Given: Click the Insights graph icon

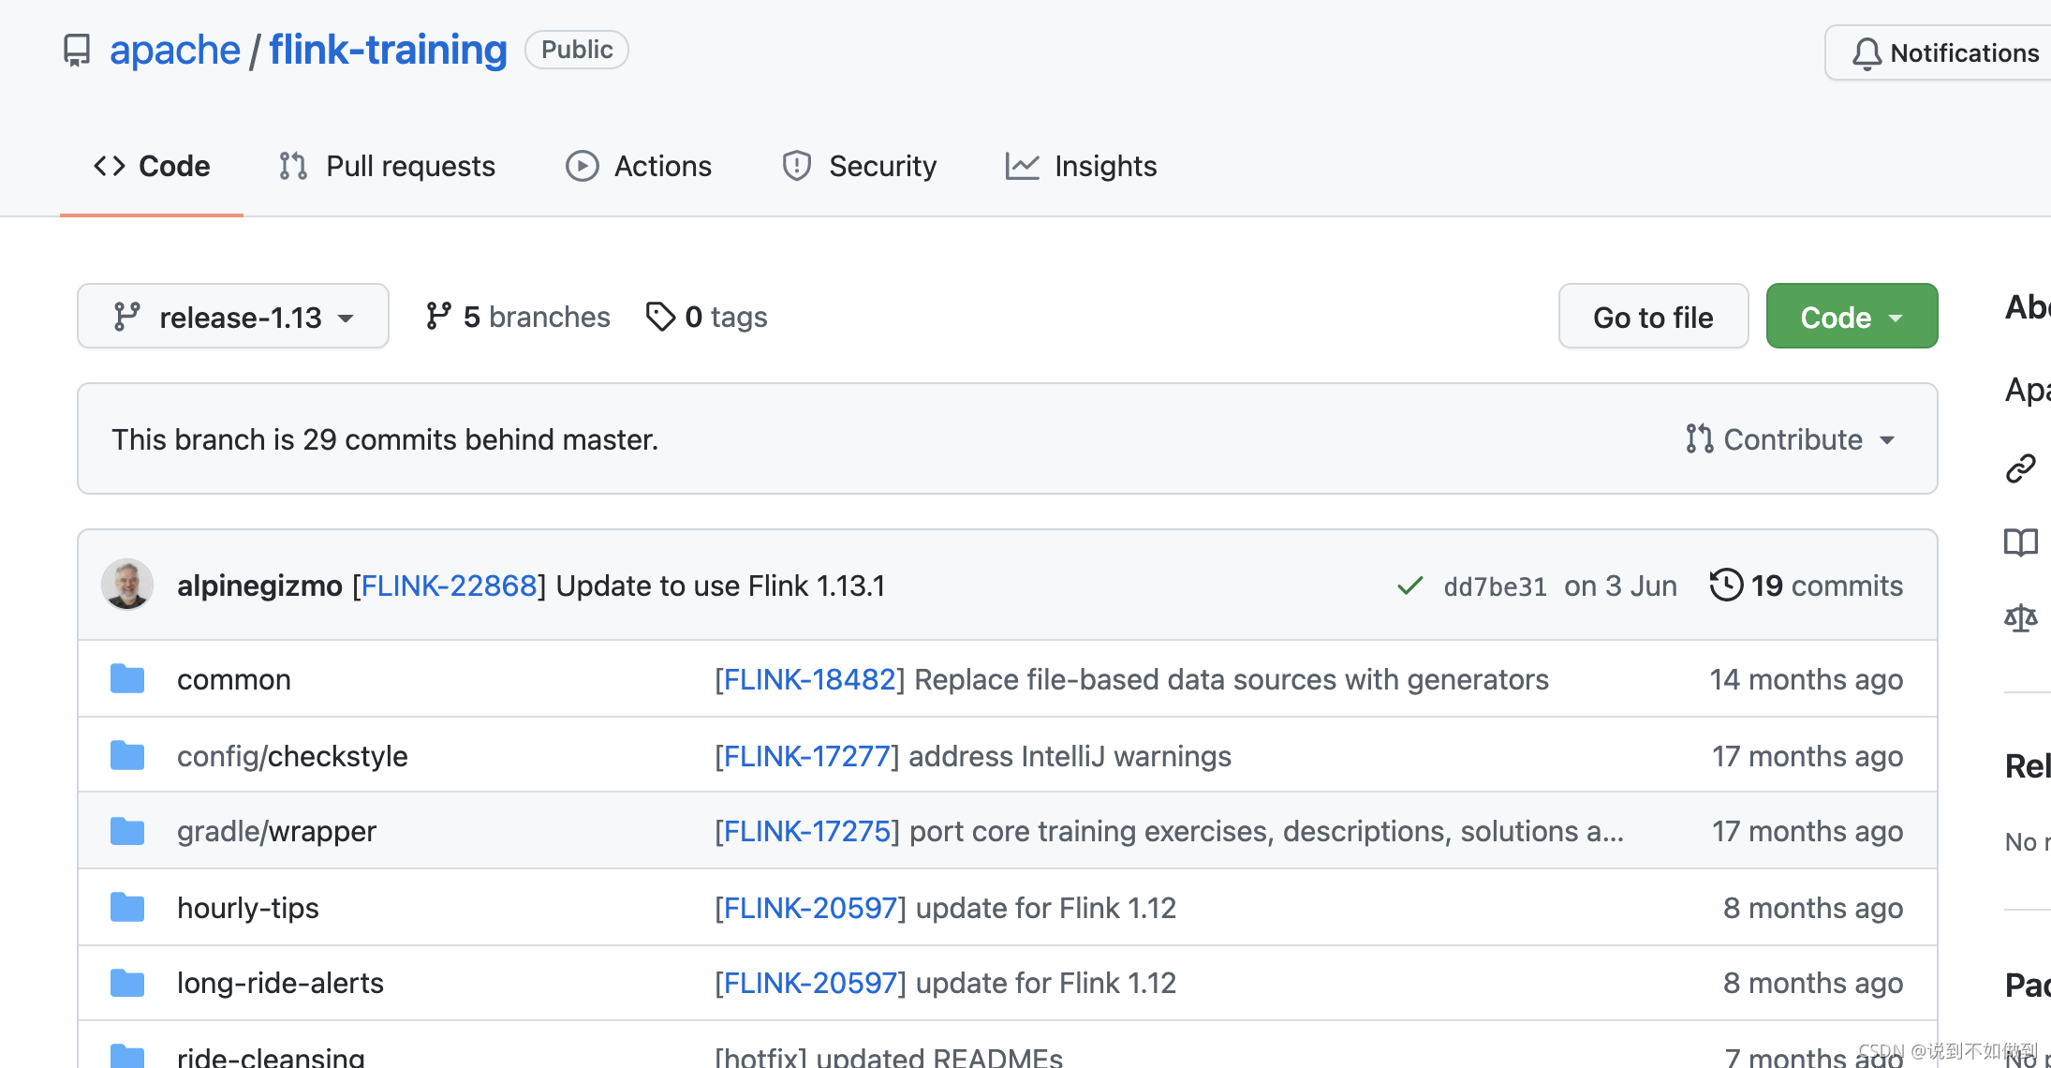Looking at the screenshot, I should (x=1022, y=166).
